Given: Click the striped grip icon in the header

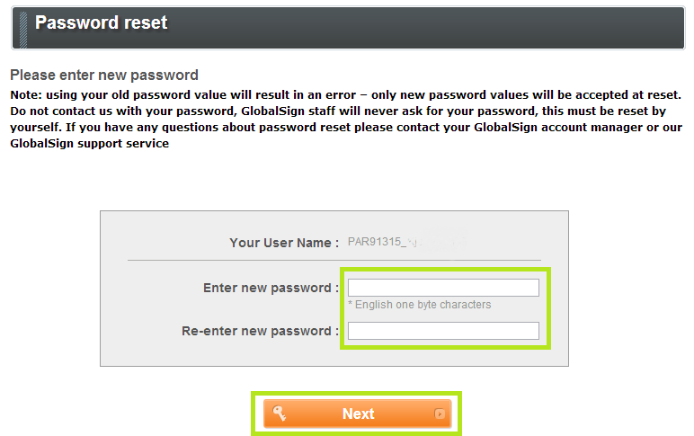Looking at the screenshot, I should 23,25.
